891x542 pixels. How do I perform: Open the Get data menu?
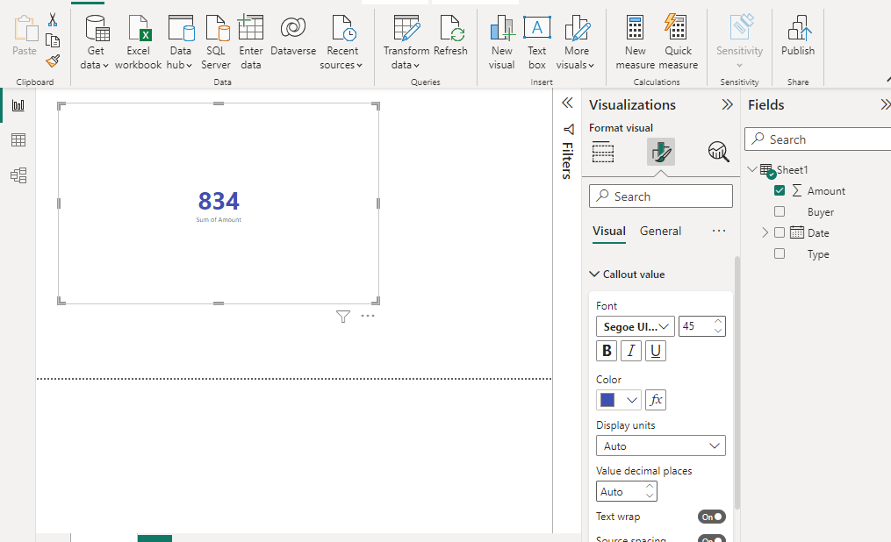point(95,43)
